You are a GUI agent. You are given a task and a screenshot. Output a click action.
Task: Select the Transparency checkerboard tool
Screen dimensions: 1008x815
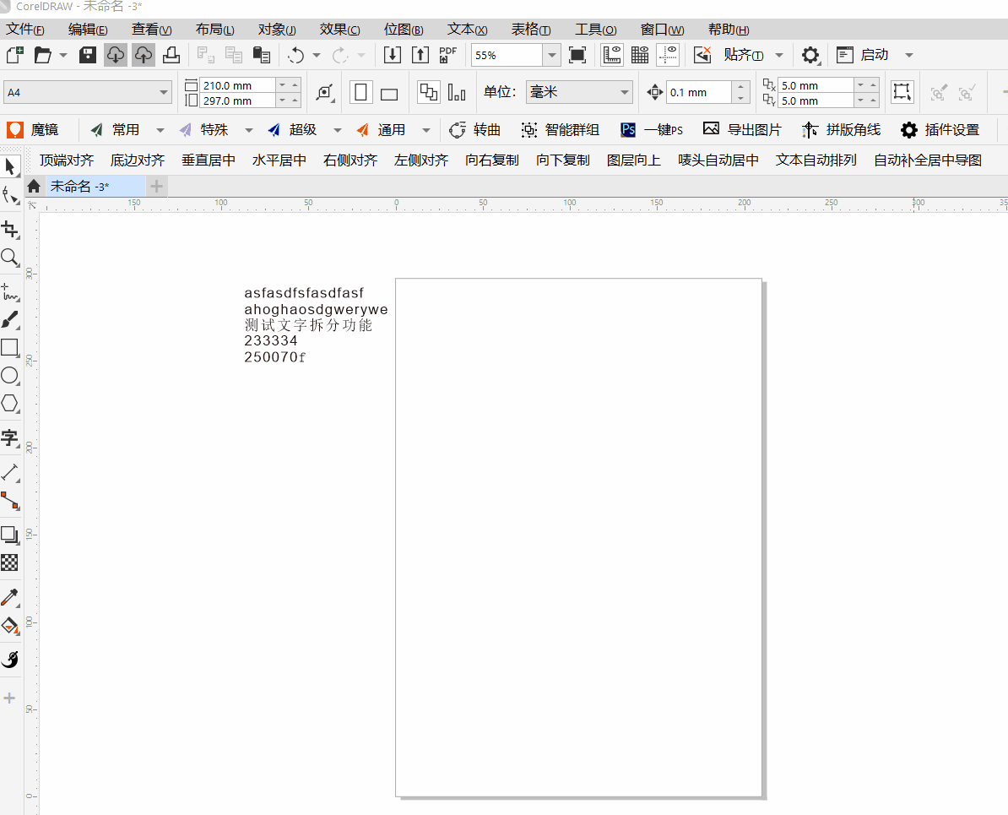pos(10,562)
